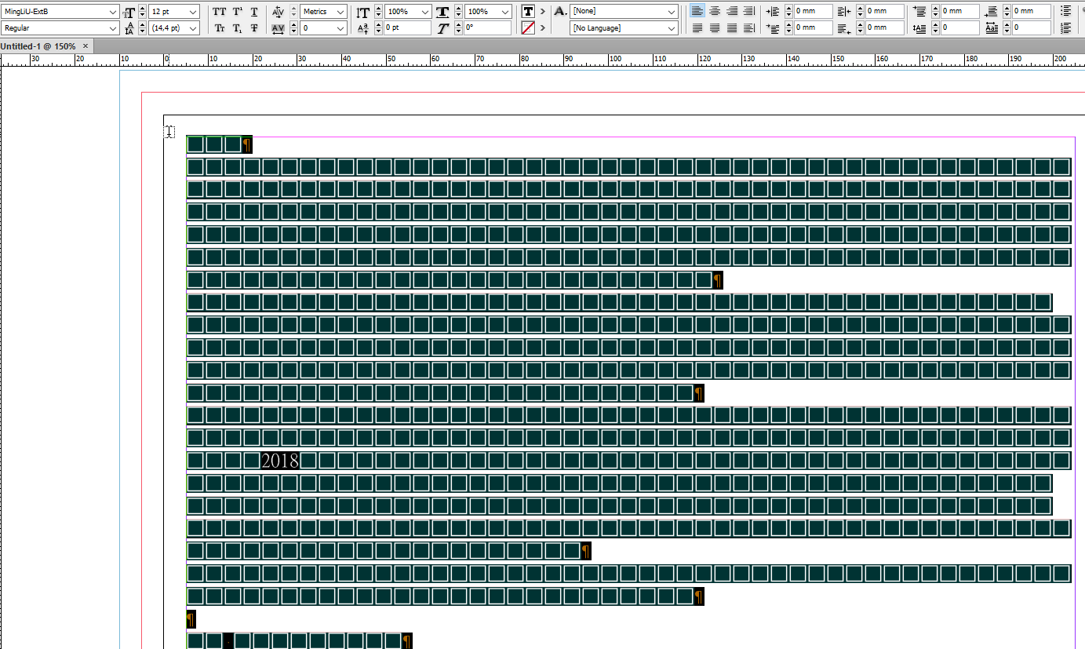The height and width of the screenshot is (649, 1085).
Task: Justify text with last line centered
Action: (x=715, y=28)
